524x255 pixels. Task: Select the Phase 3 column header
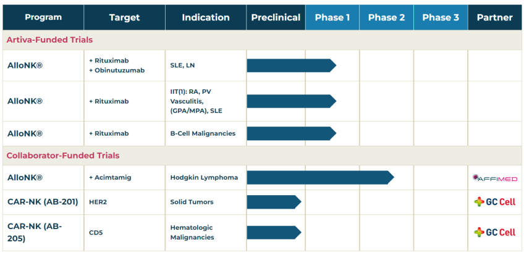441,17
